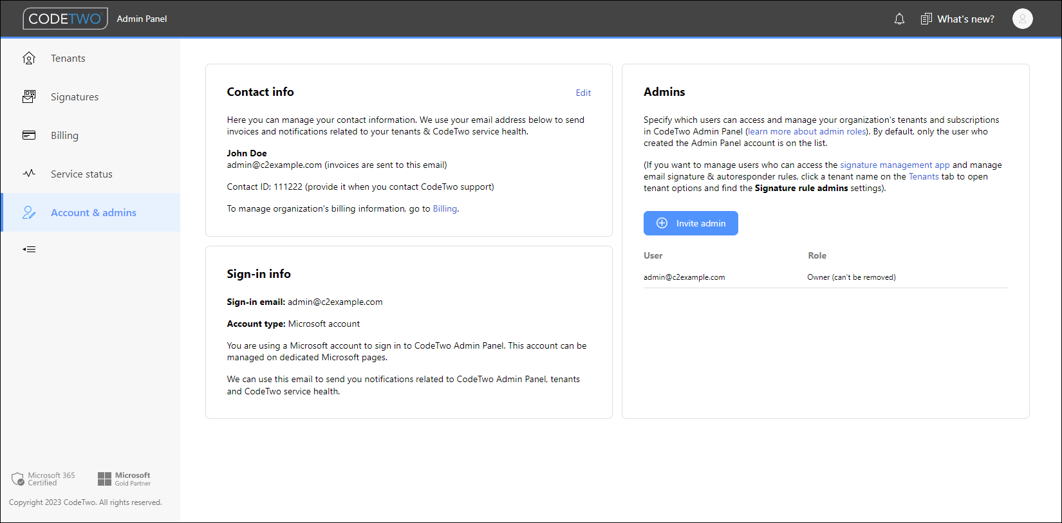
Task: Click the Copyright 2023 CodeTwo text
Action: [86, 502]
